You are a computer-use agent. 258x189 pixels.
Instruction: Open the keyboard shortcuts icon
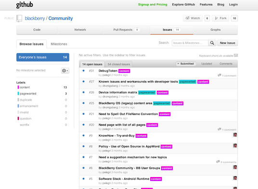236,56
